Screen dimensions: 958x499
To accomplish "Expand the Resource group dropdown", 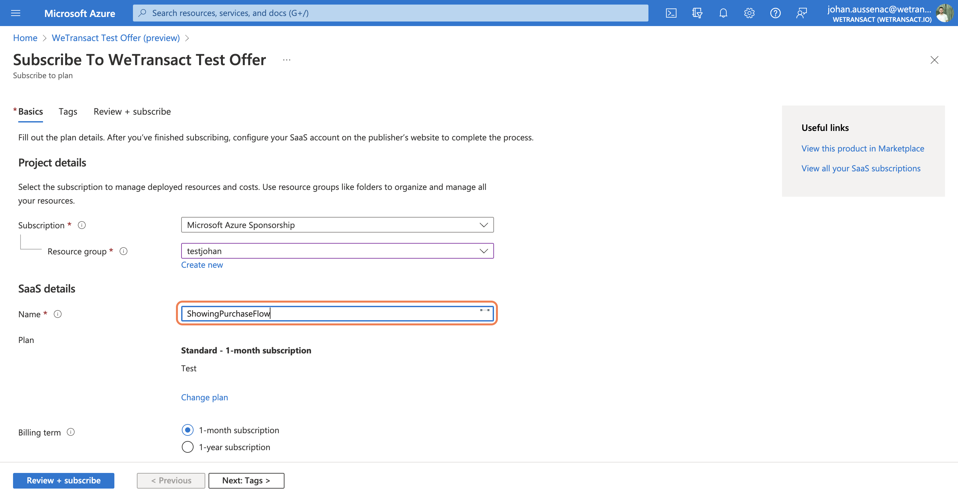I will (x=337, y=250).
